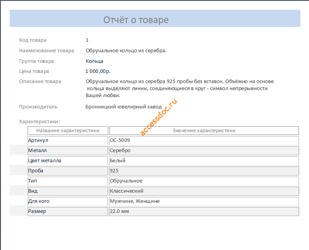Select the 'Наименование товара' label
This screenshot has height=250, width=309.
tap(46, 51)
